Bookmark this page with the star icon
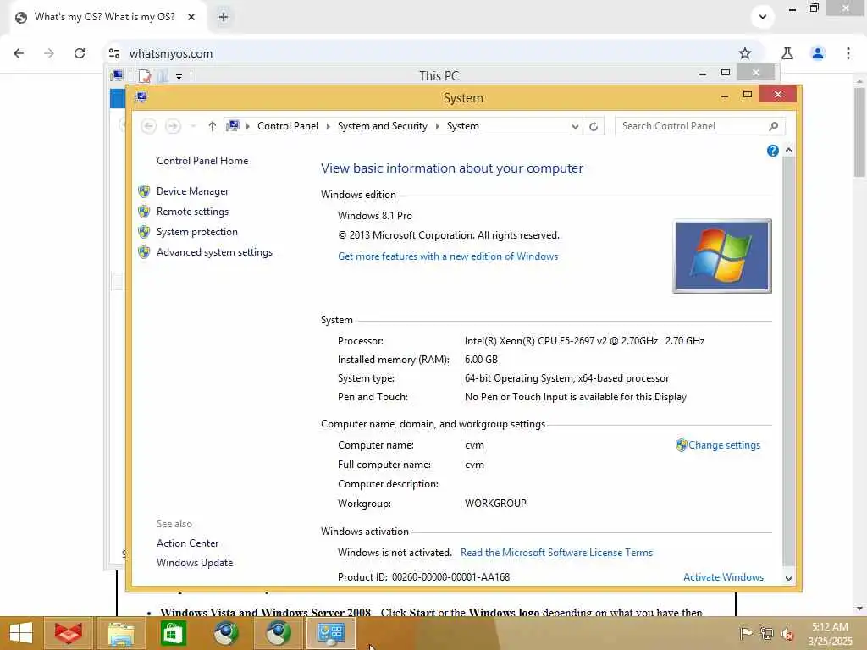 tap(745, 53)
